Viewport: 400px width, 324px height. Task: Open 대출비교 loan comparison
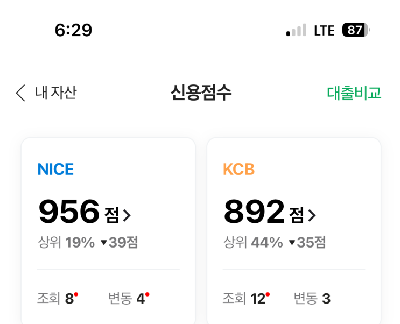[x=354, y=93]
